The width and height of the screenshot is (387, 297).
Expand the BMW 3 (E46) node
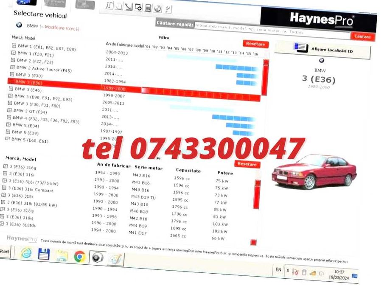coord(11,89)
